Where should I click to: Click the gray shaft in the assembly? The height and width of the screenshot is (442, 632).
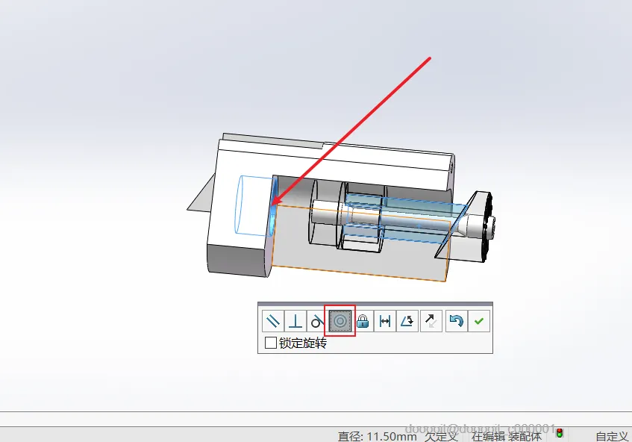coord(327,212)
